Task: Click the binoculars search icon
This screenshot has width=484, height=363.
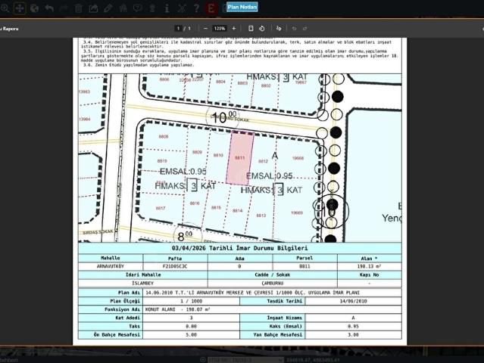Action: click(x=123, y=8)
